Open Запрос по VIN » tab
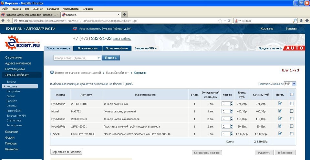Screen dimensions: 310x160 pos(146,48)
